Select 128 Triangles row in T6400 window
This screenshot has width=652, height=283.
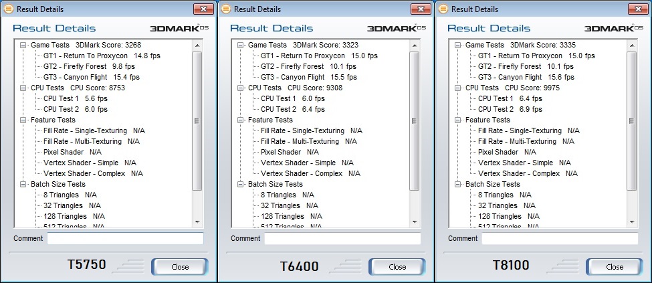pos(292,216)
